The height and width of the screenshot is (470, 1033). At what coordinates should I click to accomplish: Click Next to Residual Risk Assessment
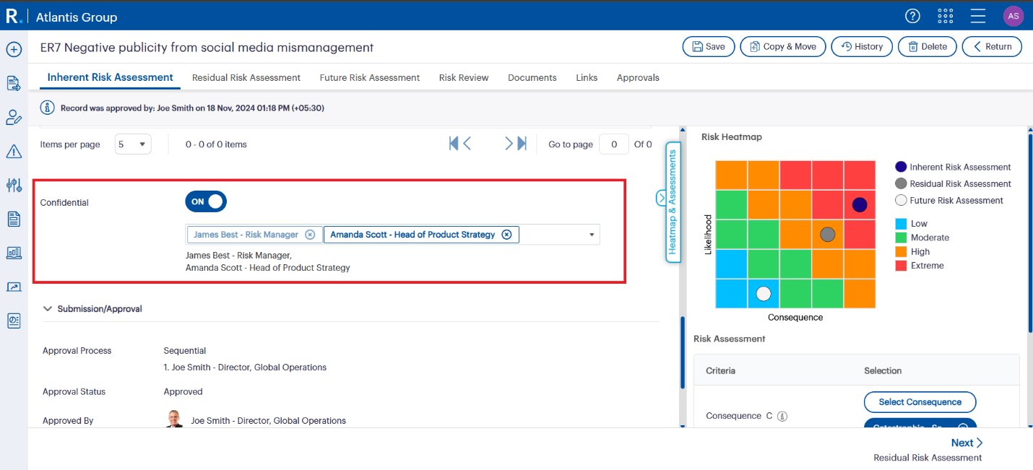pos(967,443)
